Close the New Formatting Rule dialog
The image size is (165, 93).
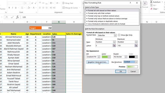pyautogui.click(x=137, y=3)
